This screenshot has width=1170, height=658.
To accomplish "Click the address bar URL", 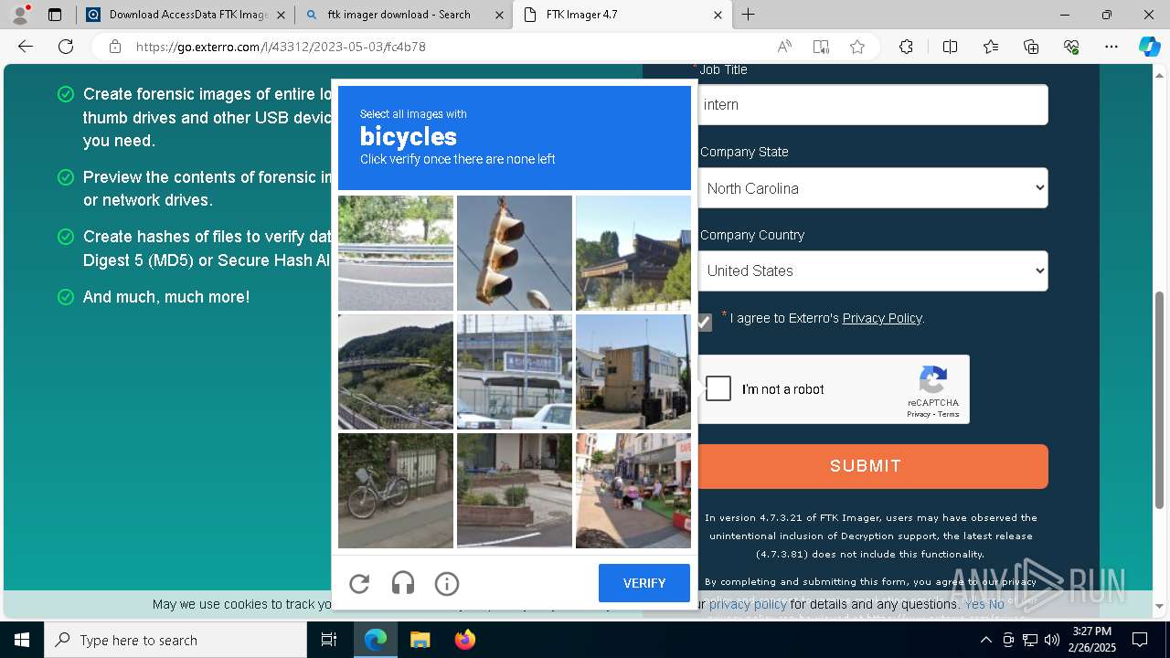I will click(x=281, y=47).
